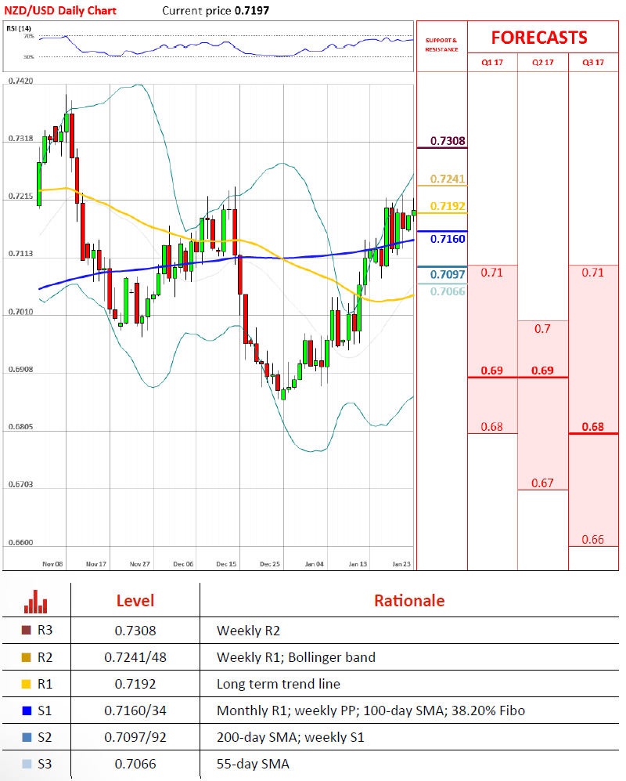Click the 0.7010 price axis label

(21, 312)
